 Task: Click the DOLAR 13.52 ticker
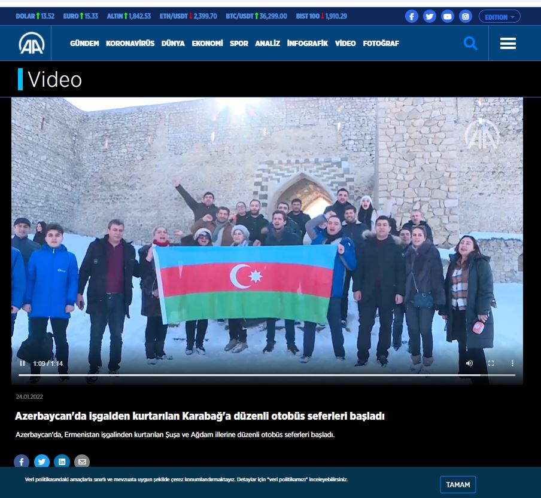(35, 16)
